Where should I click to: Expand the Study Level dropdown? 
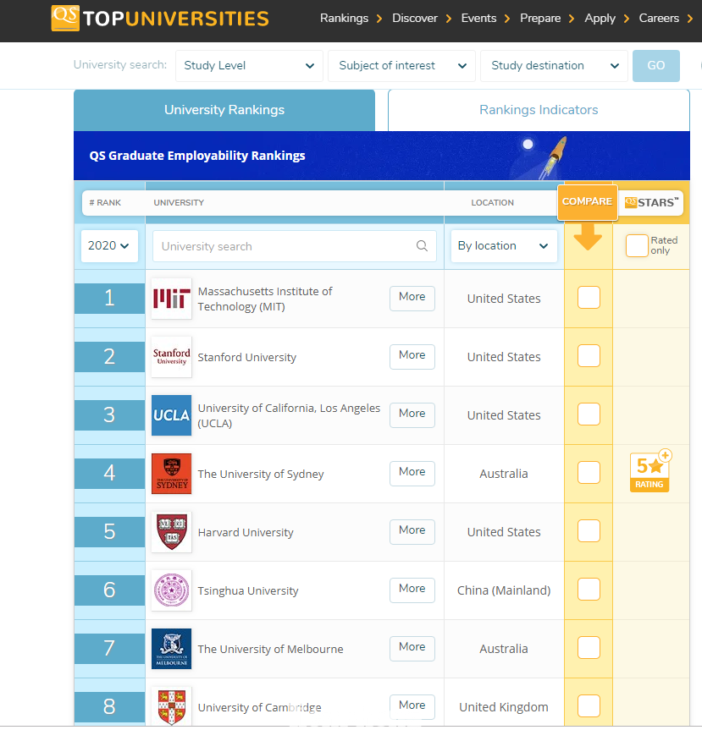point(249,66)
